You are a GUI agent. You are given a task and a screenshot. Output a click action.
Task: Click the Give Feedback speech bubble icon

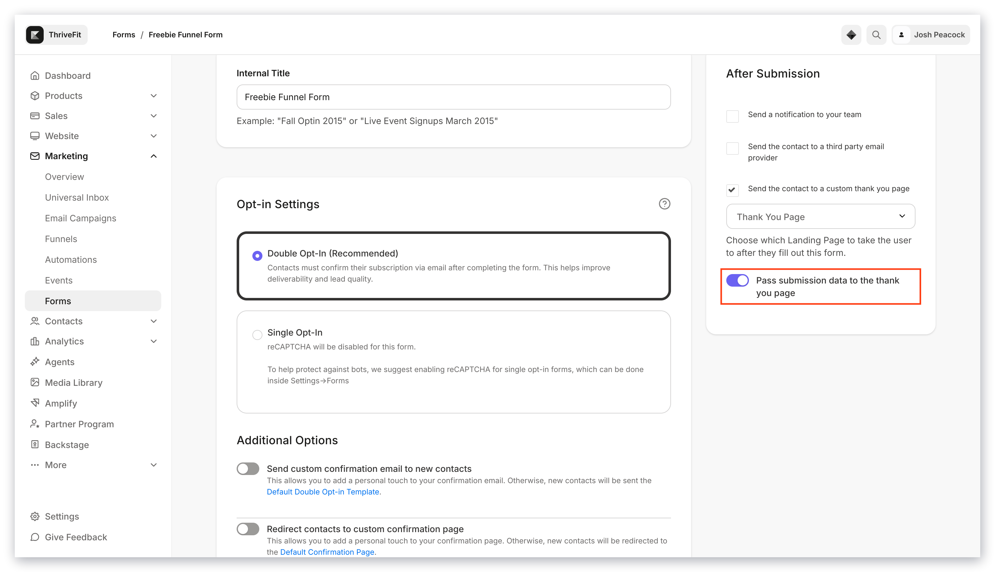[x=35, y=537]
